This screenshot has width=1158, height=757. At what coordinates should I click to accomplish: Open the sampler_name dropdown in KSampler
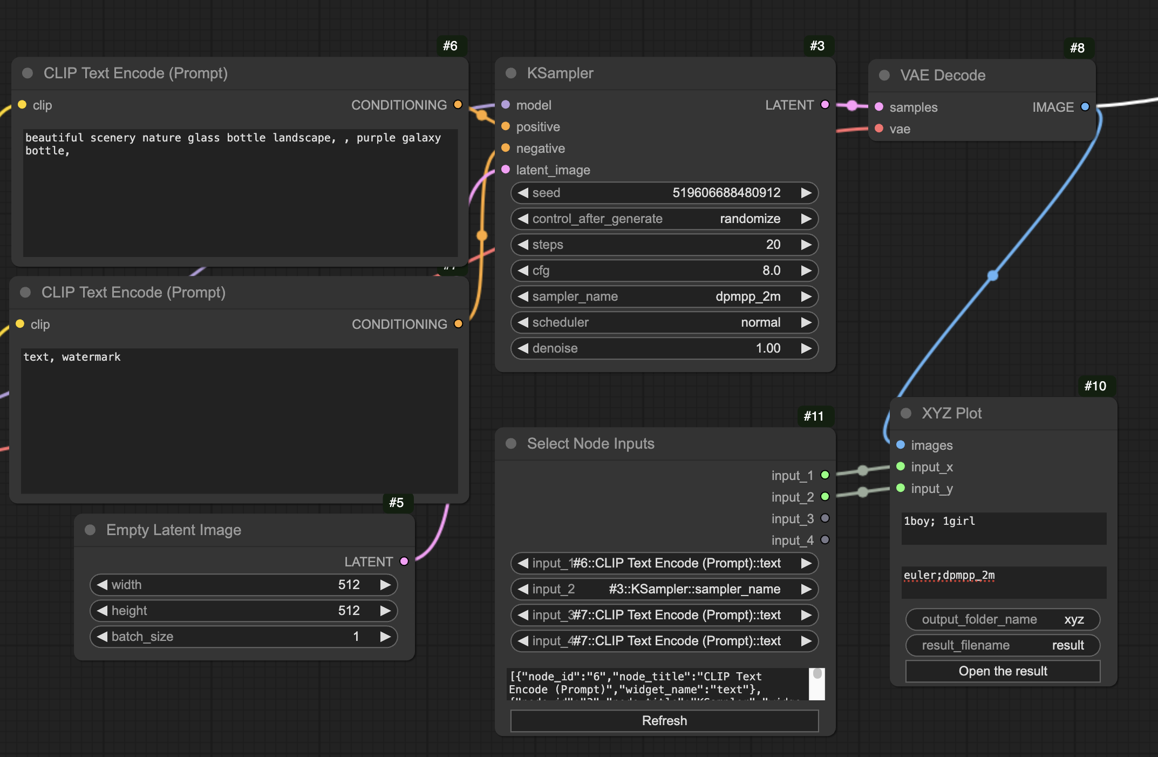point(664,296)
